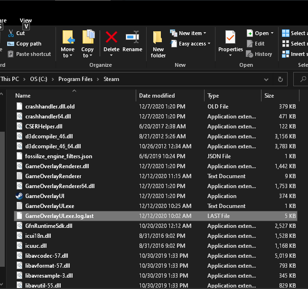Select the GameOverlayUI.exe text document
The width and height of the screenshot is (308, 289).
[x=156, y=206]
